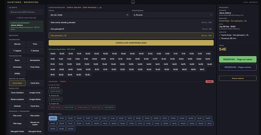Click A_Ricardo's 10:00-20:00 block
The height and width of the screenshot is (135, 261).
pos(55,91)
